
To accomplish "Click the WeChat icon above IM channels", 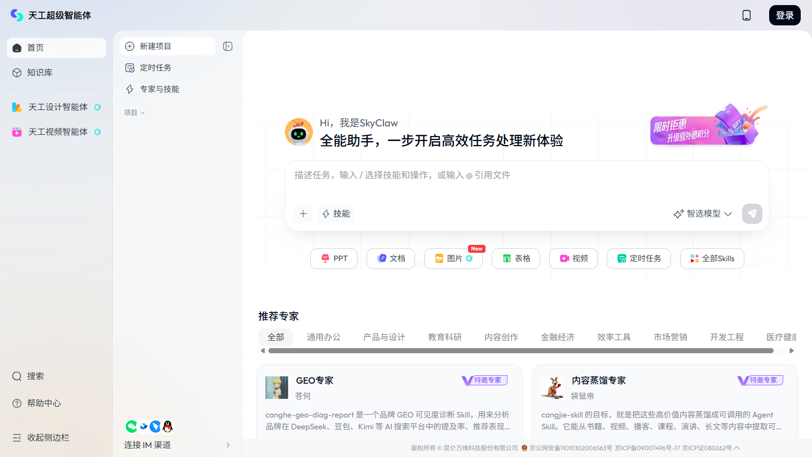I will point(131,427).
